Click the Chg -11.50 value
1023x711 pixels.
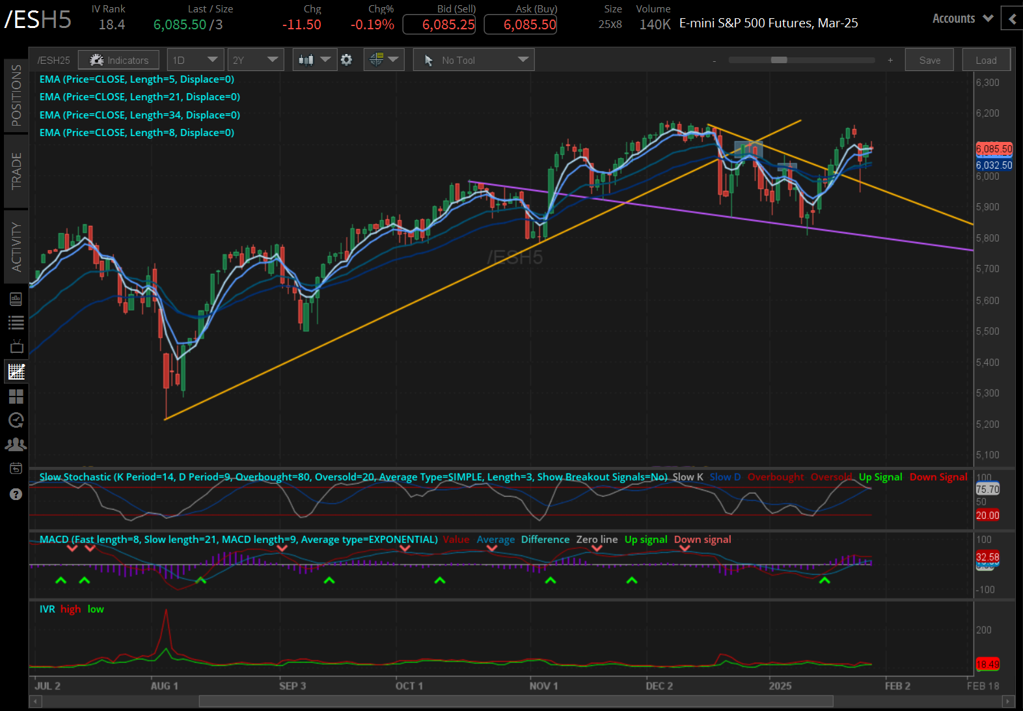point(302,25)
